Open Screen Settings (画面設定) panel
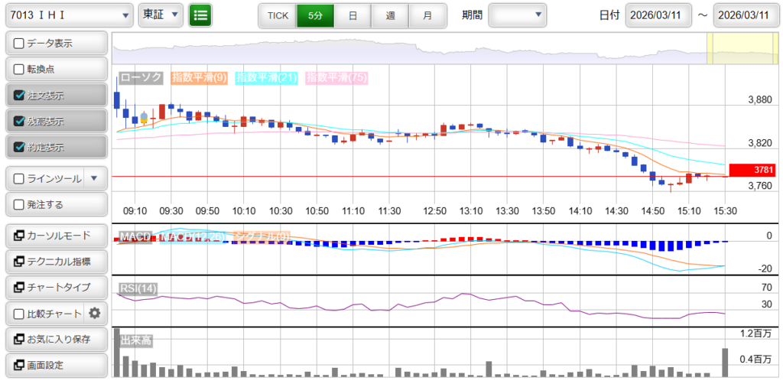783x384 pixels. (x=56, y=365)
